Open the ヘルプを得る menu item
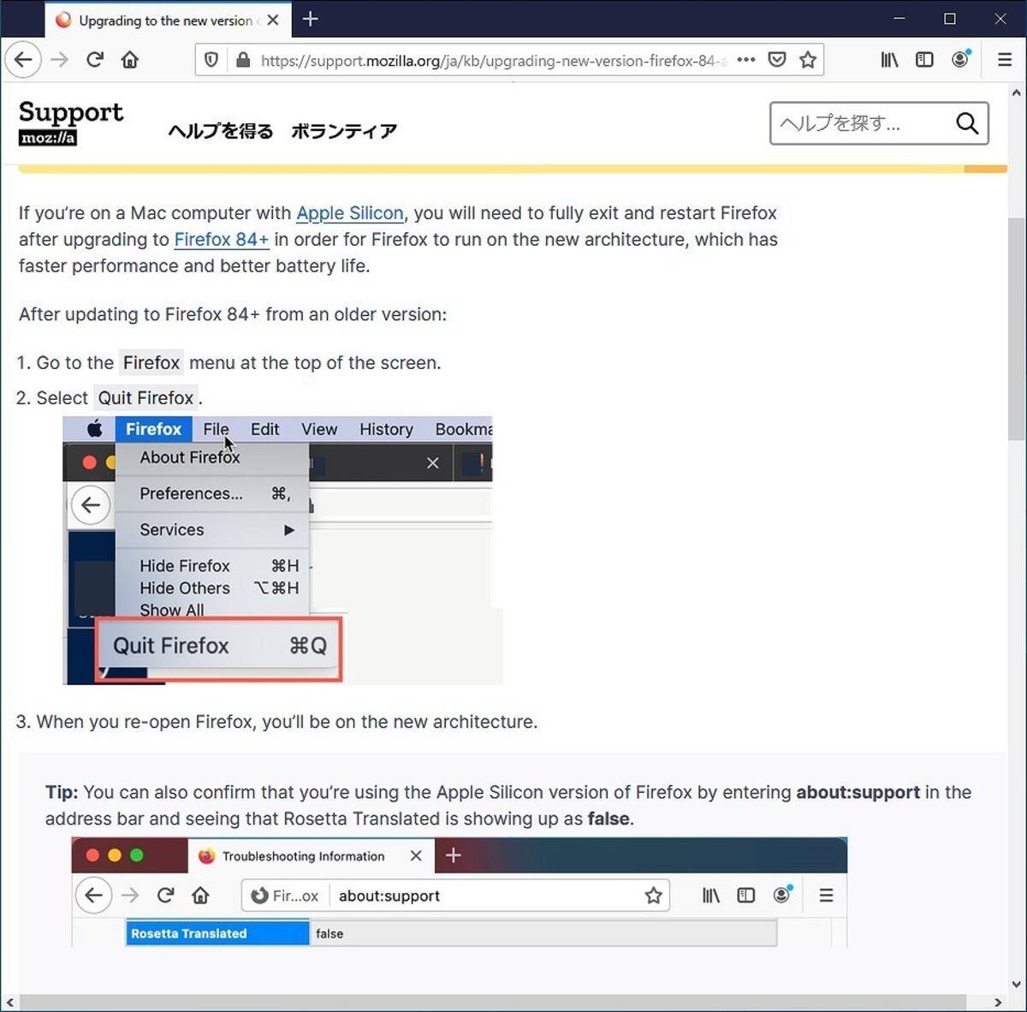This screenshot has width=1027, height=1012. [x=221, y=131]
